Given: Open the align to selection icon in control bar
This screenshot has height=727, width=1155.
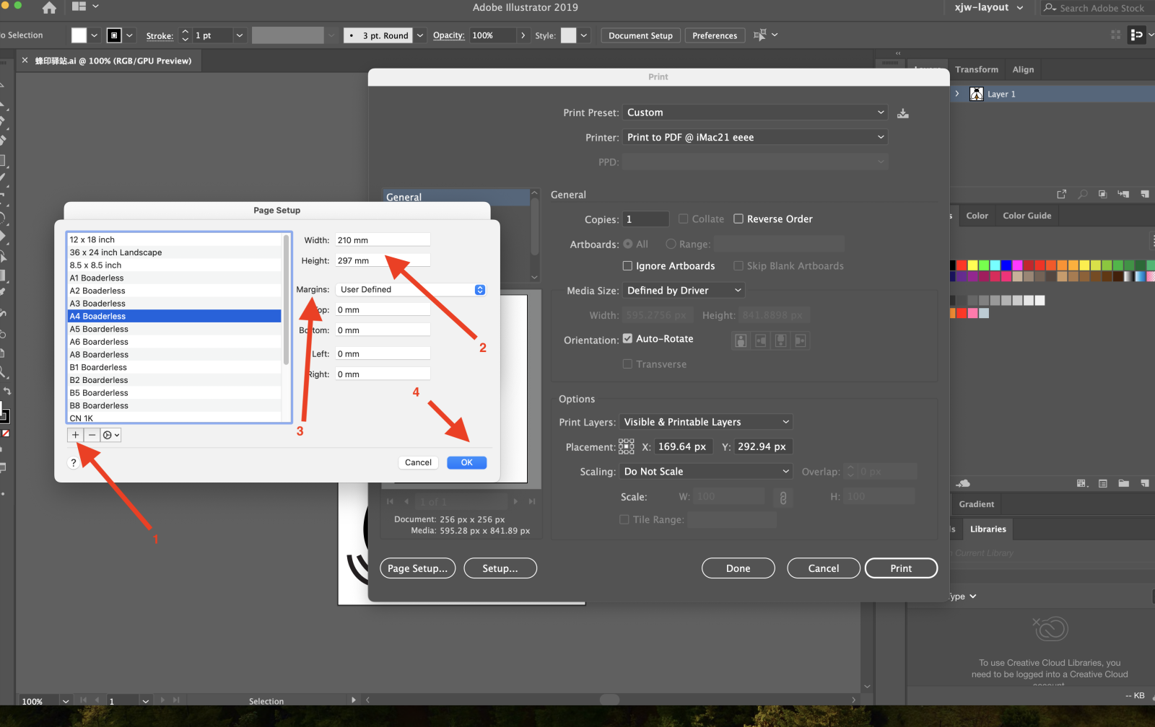Looking at the screenshot, I should [x=760, y=35].
